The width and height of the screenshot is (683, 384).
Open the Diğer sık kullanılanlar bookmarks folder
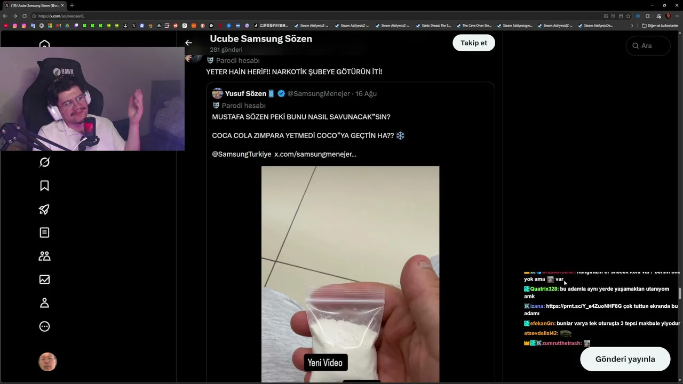click(660, 26)
